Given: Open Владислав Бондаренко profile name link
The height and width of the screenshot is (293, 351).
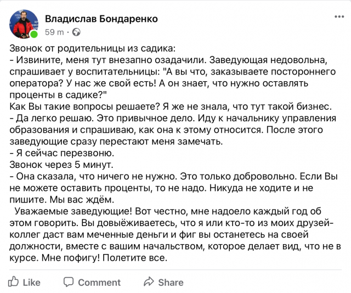Looking at the screenshot, I should pyautogui.click(x=101, y=19).
